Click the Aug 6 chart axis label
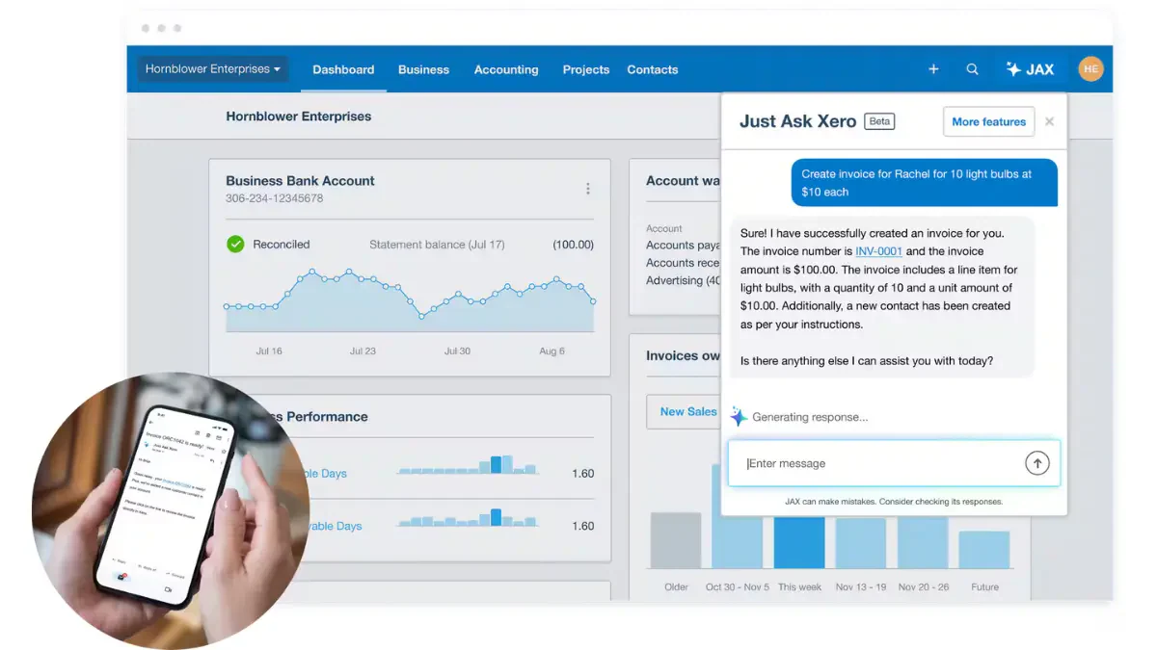1157x650 pixels. (552, 351)
